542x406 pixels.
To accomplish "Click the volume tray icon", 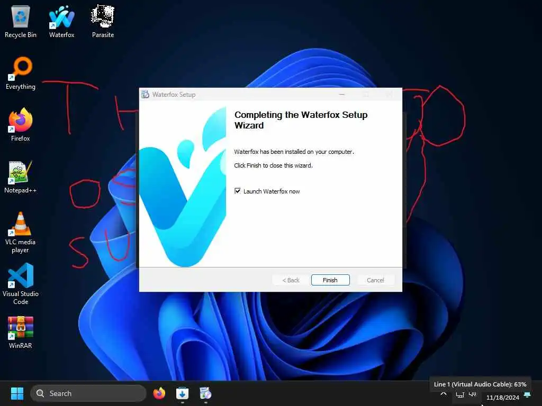I will tap(472, 394).
